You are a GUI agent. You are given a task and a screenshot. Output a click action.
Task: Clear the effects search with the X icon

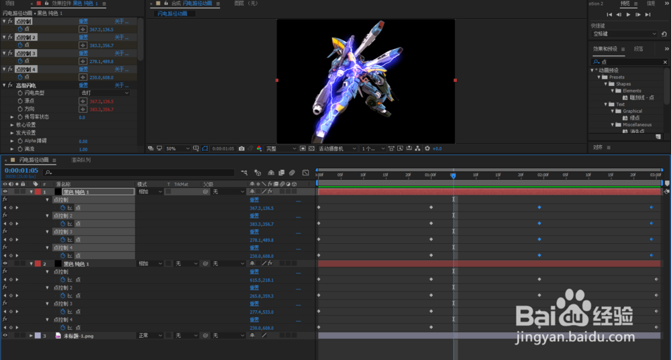coord(665,62)
